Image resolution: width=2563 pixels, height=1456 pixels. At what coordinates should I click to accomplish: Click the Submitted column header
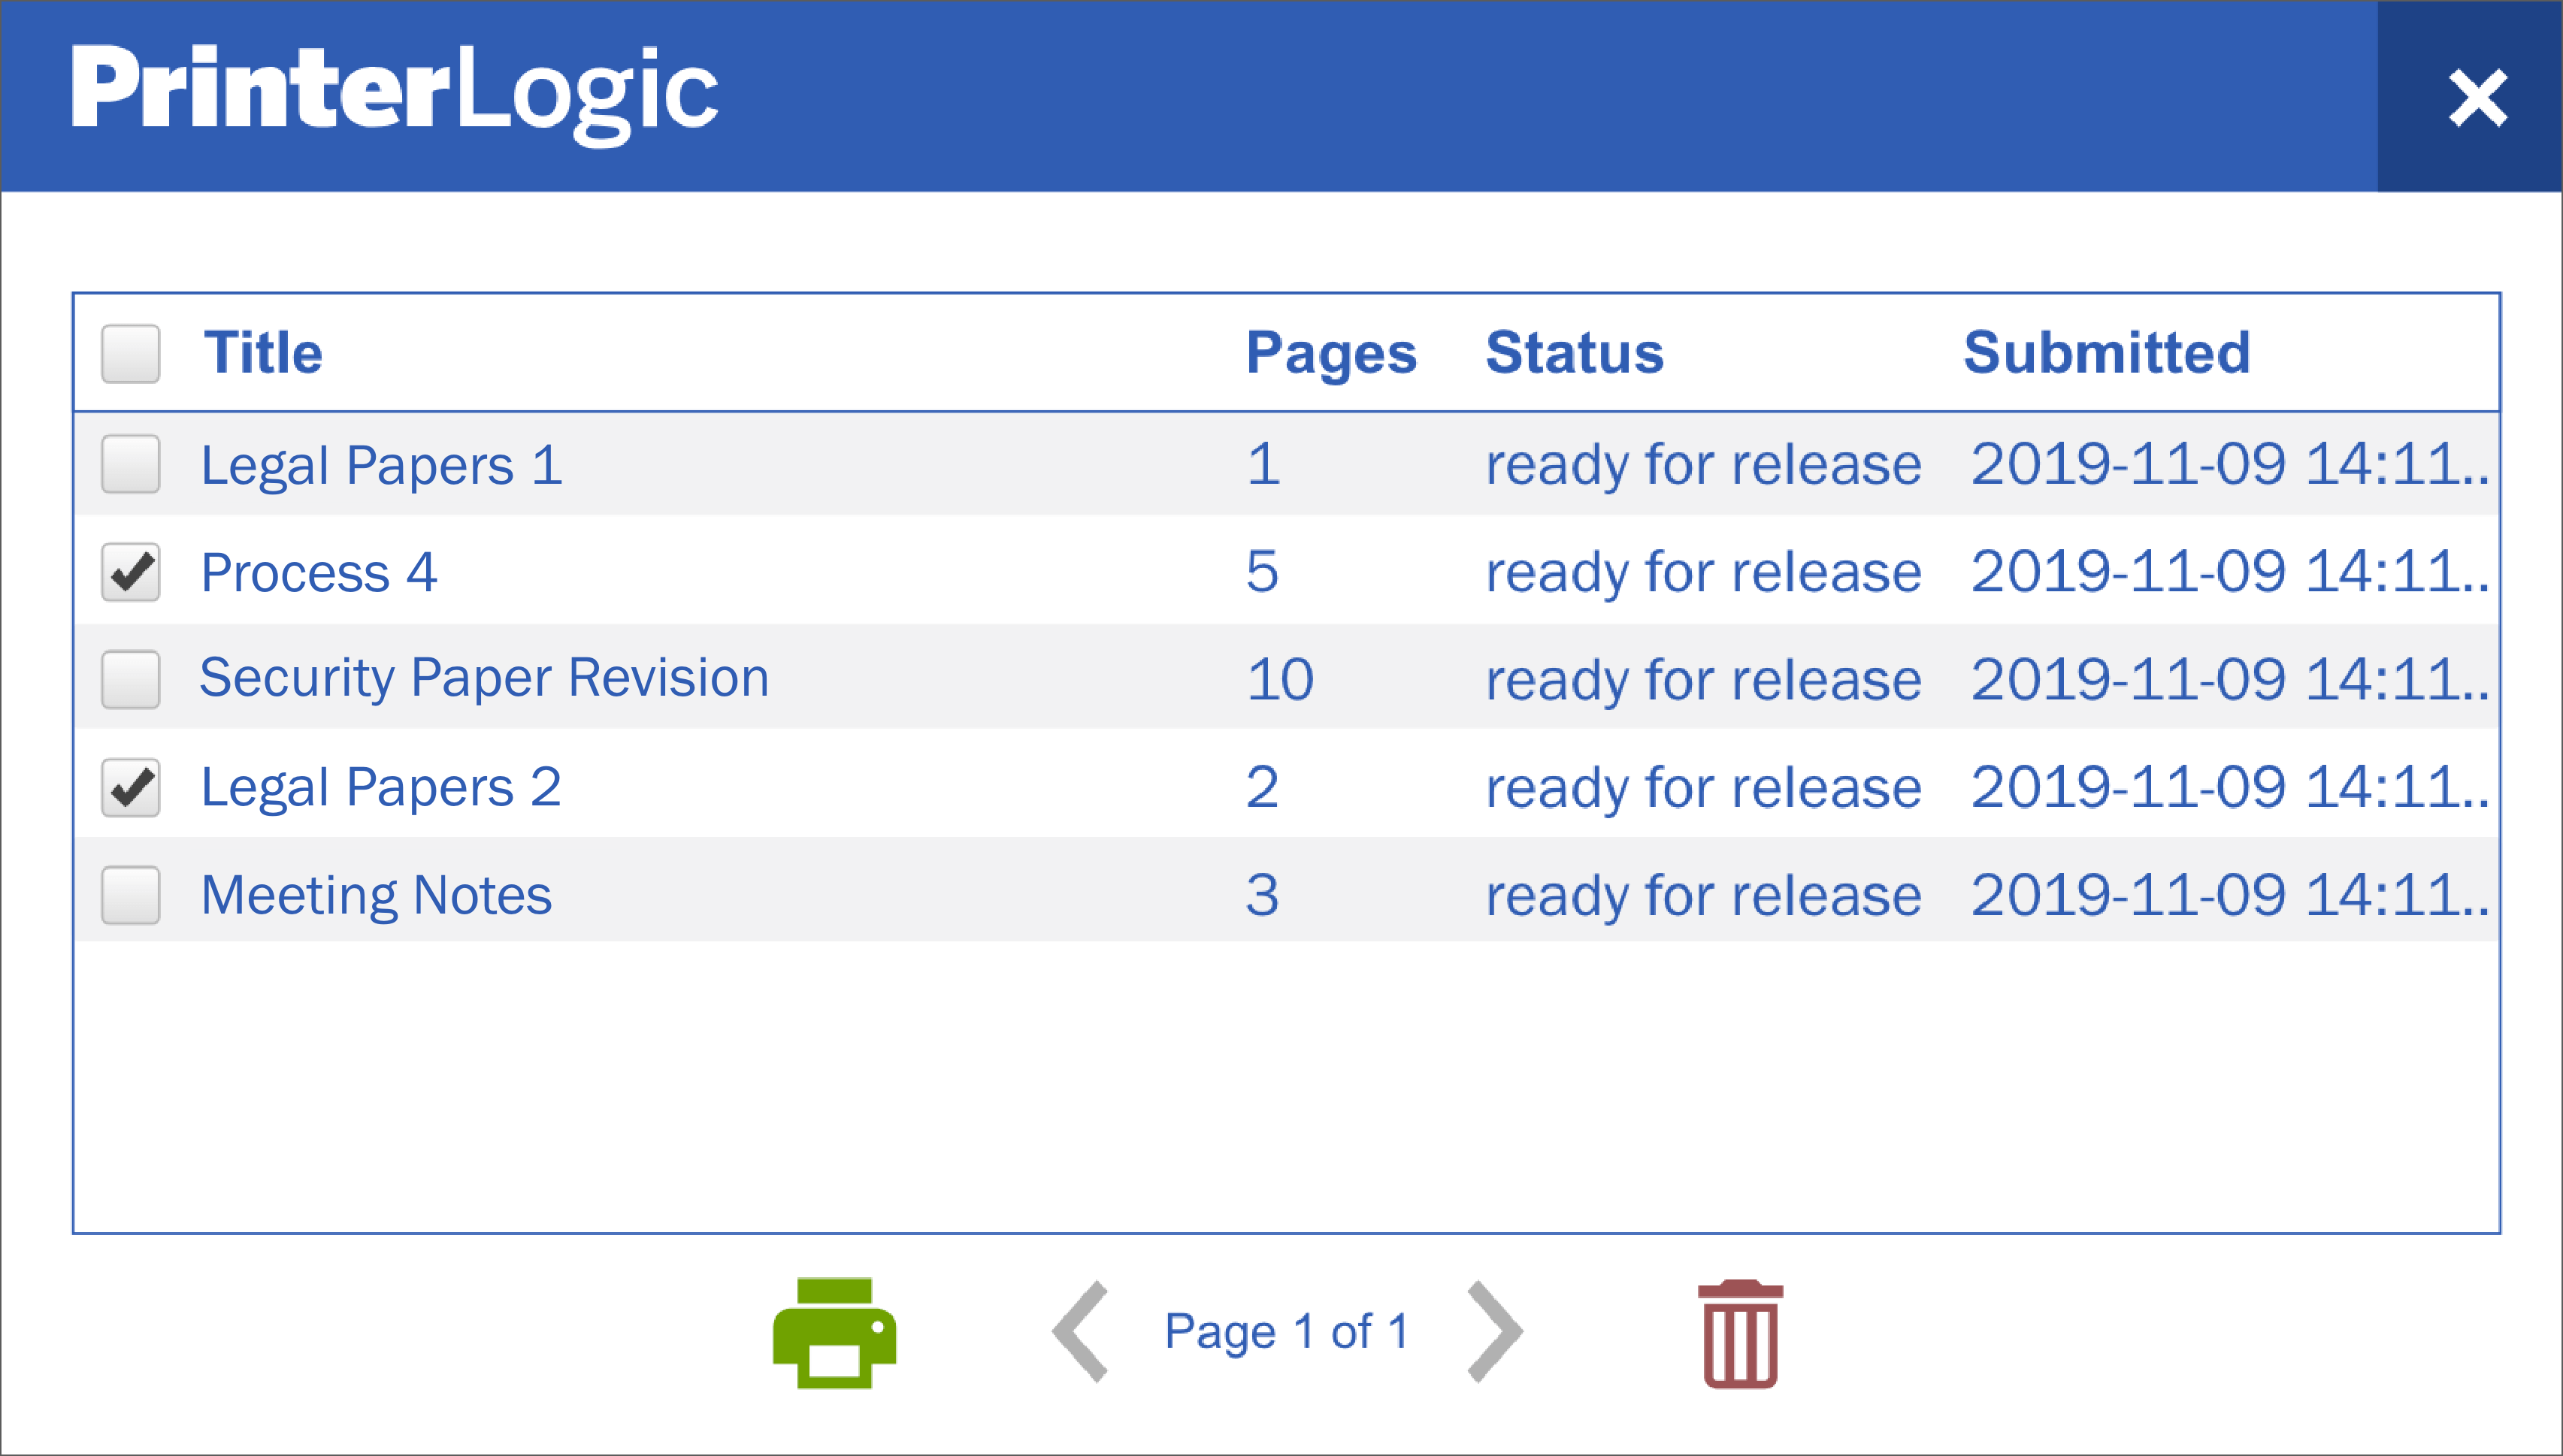(2106, 353)
